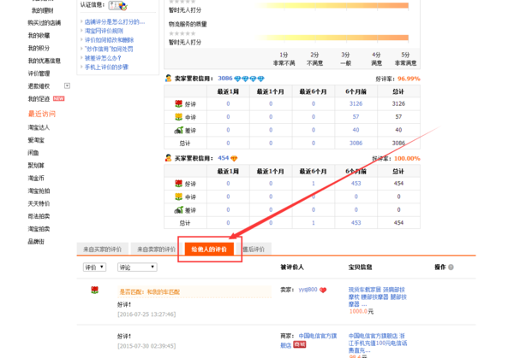Click the help icon beside 操作 column header
The height and width of the screenshot is (358, 514).
click(x=451, y=267)
